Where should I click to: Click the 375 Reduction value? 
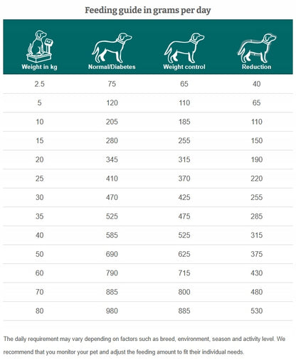257,254
